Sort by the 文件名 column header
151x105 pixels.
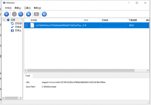(56, 20)
